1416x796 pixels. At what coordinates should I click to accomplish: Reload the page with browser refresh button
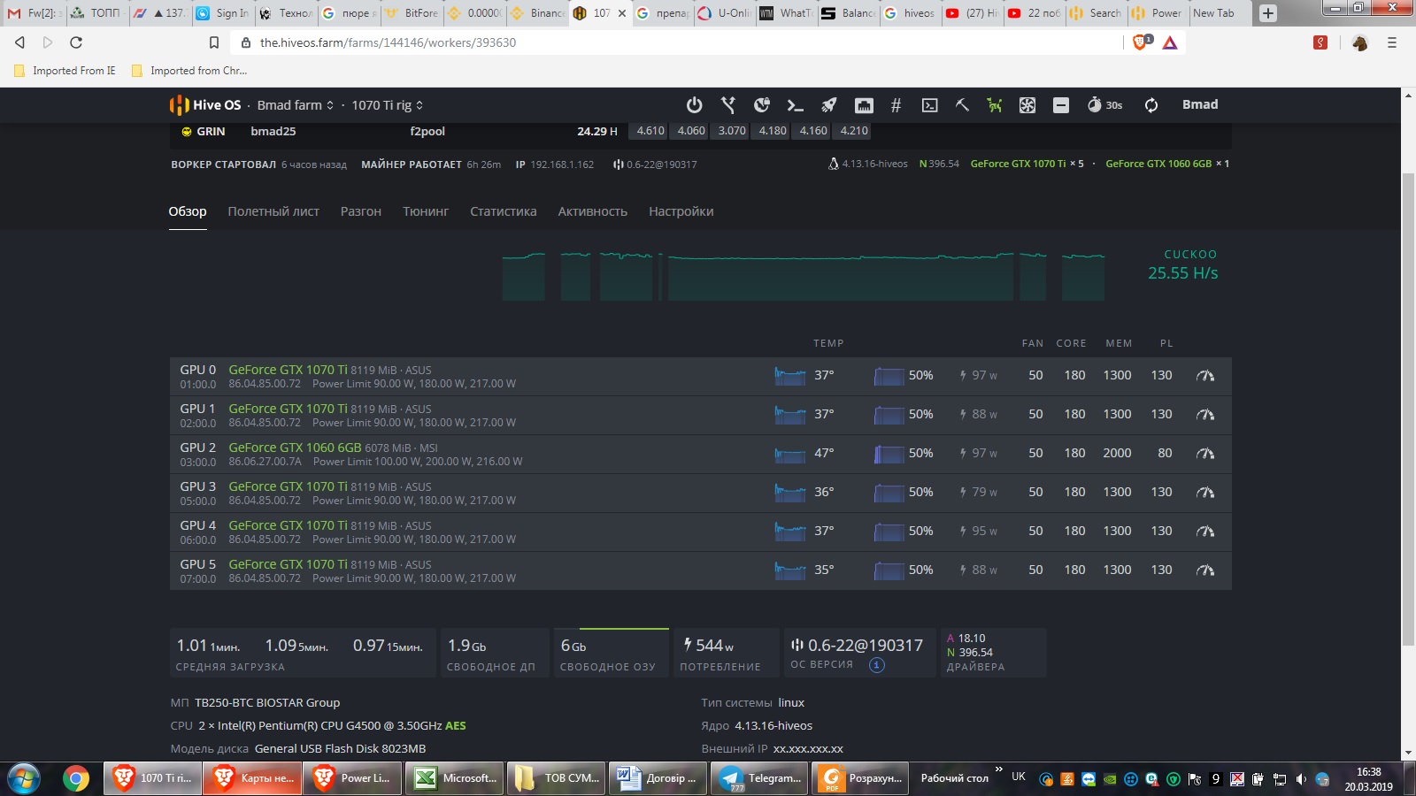pos(76,42)
